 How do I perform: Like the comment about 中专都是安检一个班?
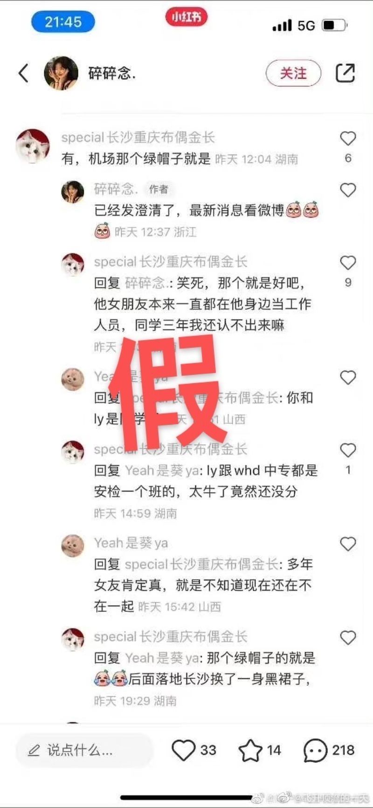click(x=348, y=450)
